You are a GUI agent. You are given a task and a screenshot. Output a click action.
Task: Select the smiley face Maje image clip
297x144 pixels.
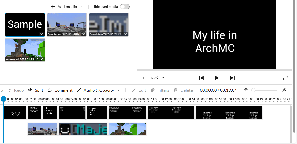point(83,129)
